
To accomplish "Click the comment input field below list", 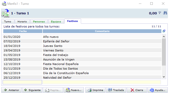I will point(102,82).
